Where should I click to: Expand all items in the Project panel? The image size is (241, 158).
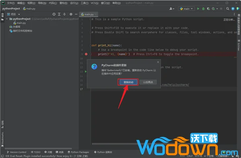[59, 14]
